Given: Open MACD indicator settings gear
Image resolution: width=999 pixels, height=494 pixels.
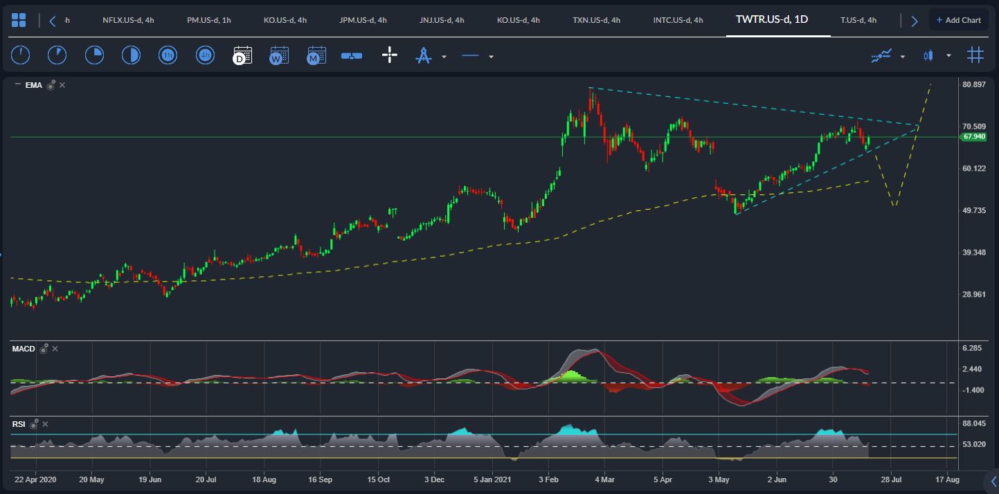Looking at the screenshot, I should pyautogui.click(x=44, y=349).
